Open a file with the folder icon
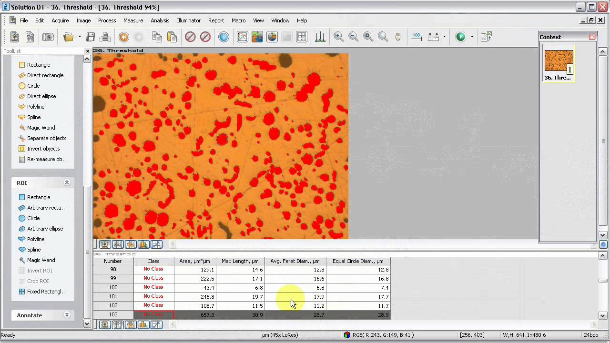 point(69,37)
